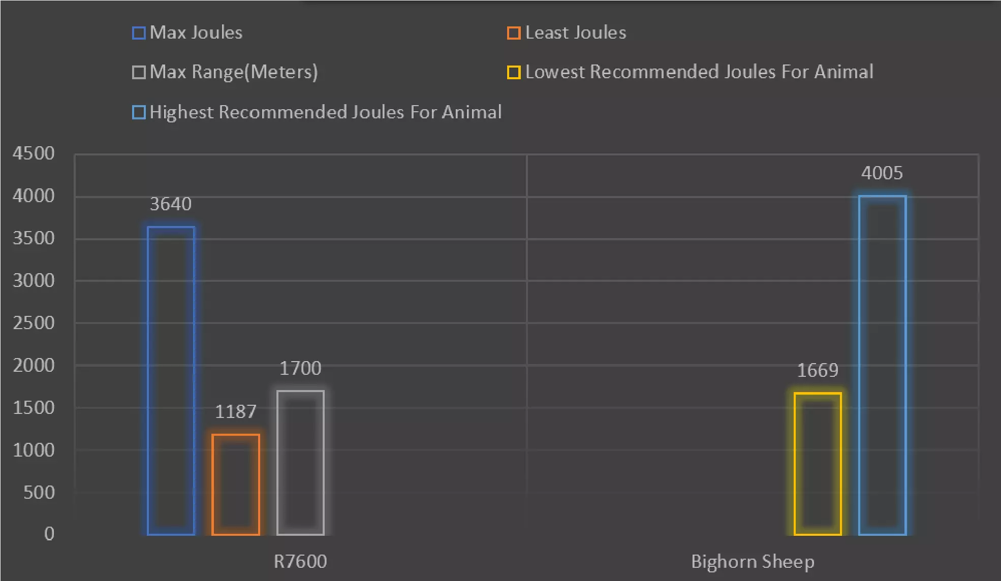Select the Lowest Recommended Joules For Animal label
The image size is (1001, 581).
point(699,72)
